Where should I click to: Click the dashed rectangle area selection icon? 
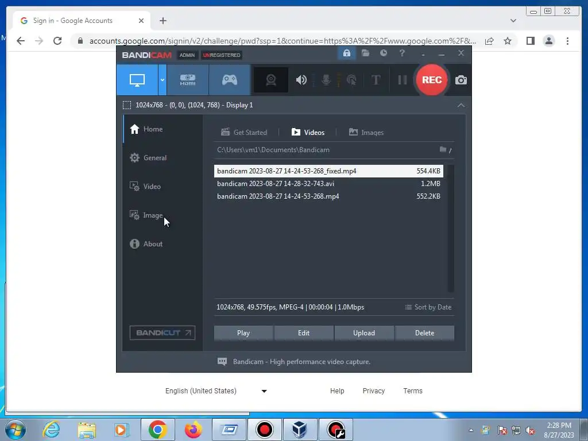[127, 105]
